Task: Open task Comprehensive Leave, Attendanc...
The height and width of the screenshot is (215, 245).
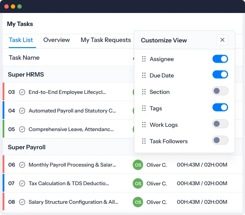Action: point(71,129)
